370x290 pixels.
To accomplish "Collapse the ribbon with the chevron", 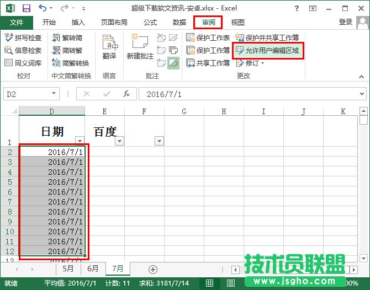I will click(x=361, y=77).
